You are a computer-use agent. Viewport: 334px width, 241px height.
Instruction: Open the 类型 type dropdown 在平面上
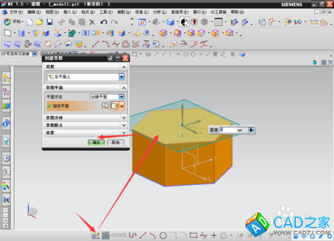[x=86, y=77]
